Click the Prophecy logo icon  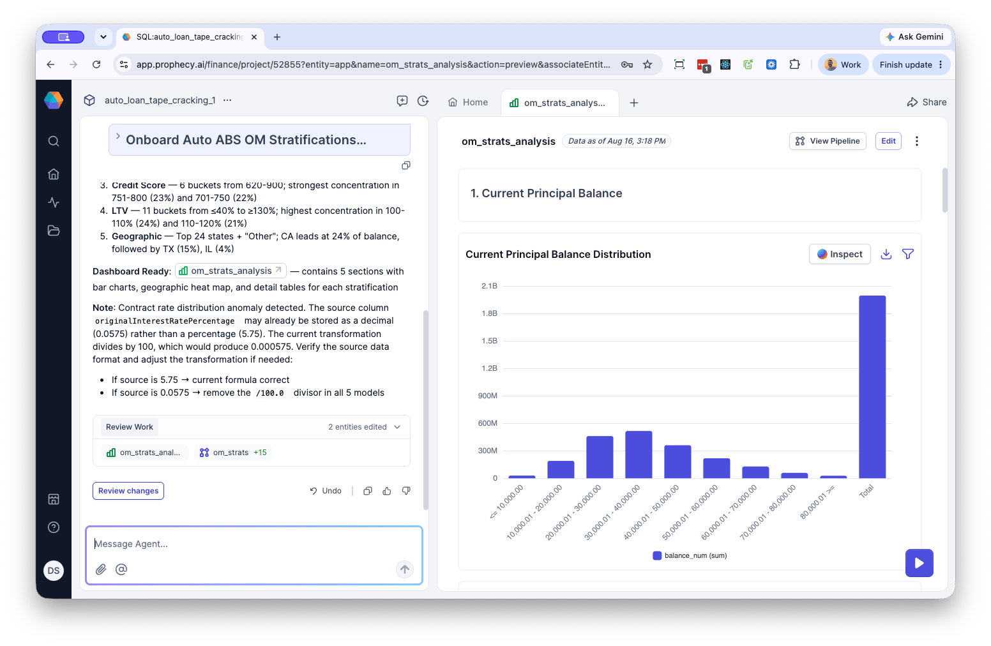pos(54,100)
